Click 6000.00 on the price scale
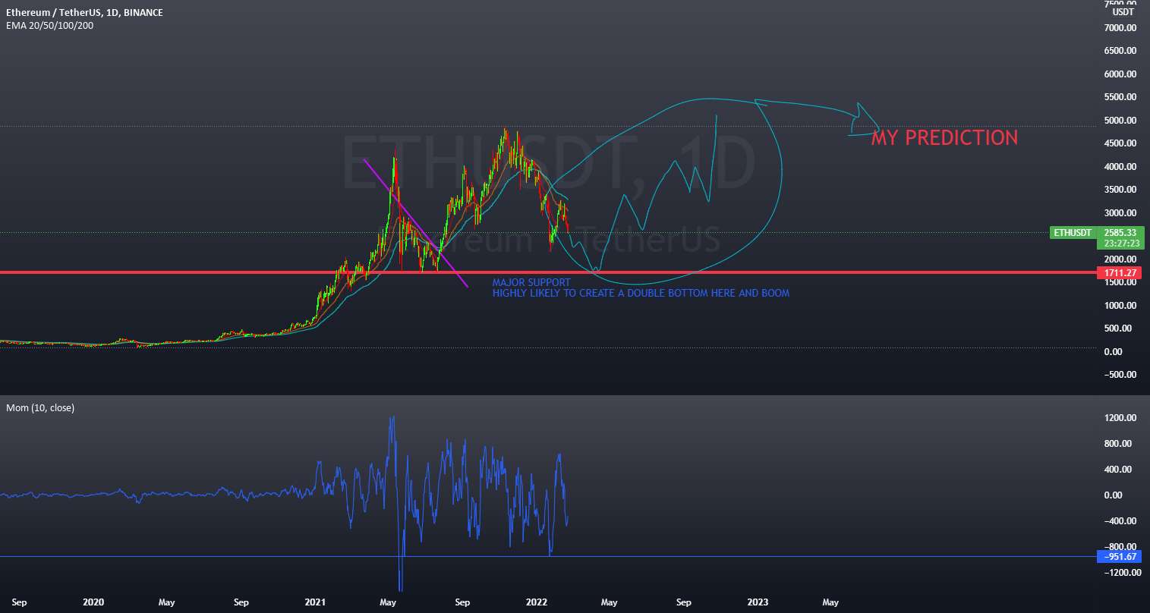1150x613 pixels. 1120,74
